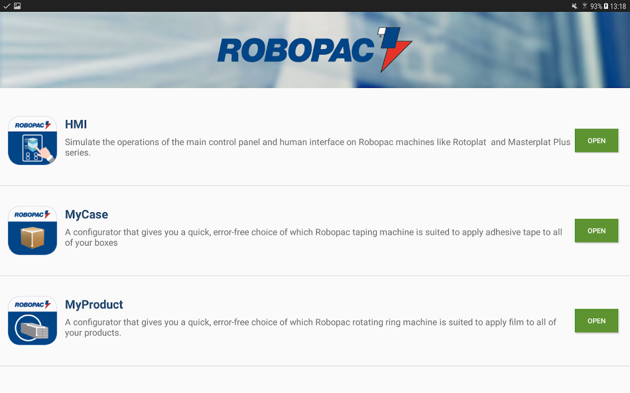Click the HMI description about control panel
Image resolution: width=630 pixels, height=393 pixels.
coord(317,147)
